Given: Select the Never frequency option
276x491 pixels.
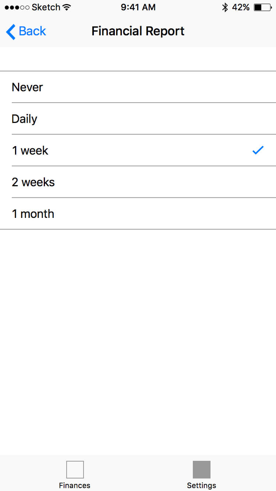Looking at the screenshot, I should point(138,87).
